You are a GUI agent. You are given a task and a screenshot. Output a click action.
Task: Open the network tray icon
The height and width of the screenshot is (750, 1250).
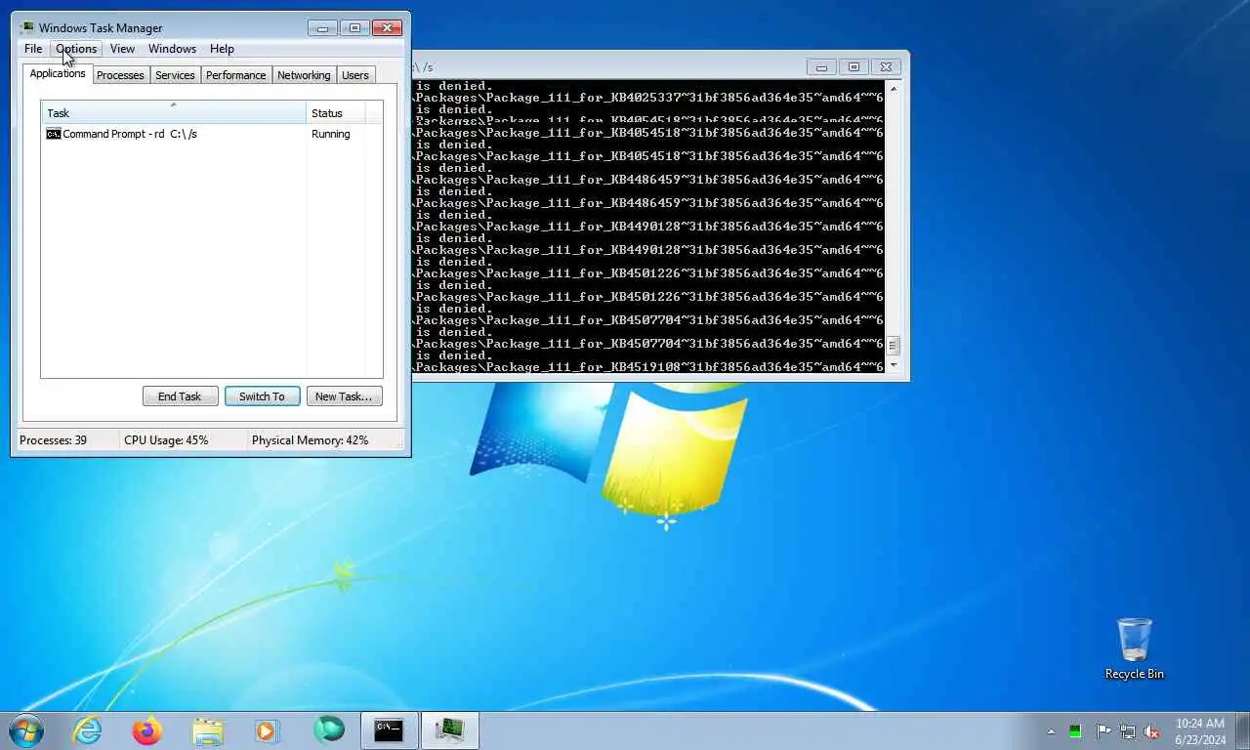click(1128, 731)
